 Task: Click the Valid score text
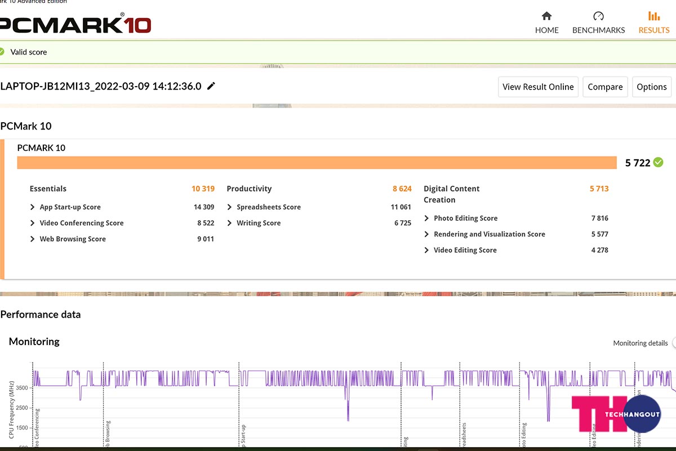click(29, 52)
